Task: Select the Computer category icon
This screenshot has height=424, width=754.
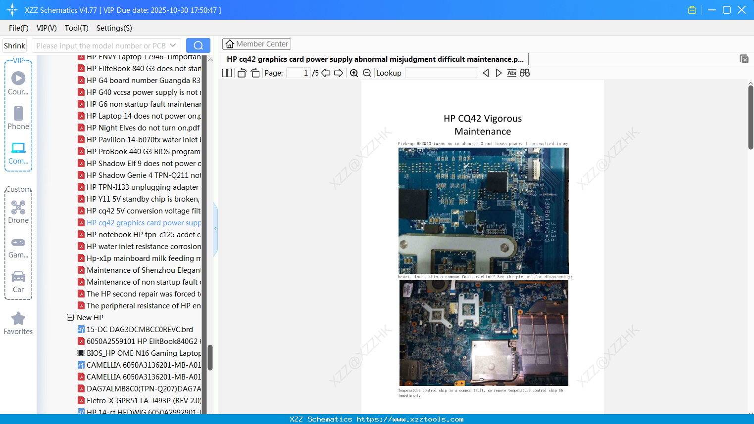Action: 18,153
